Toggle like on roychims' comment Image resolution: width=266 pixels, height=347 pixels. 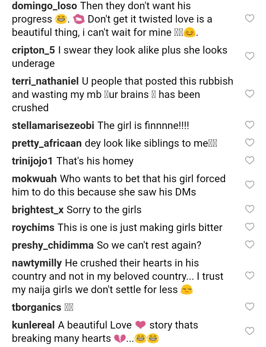coord(250,227)
